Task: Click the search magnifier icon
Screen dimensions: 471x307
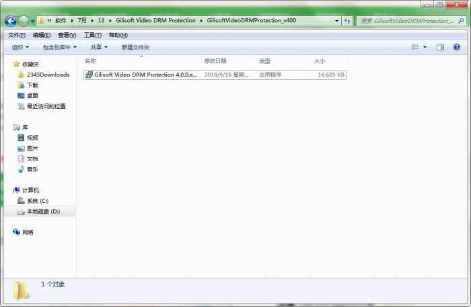Action: (461, 21)
